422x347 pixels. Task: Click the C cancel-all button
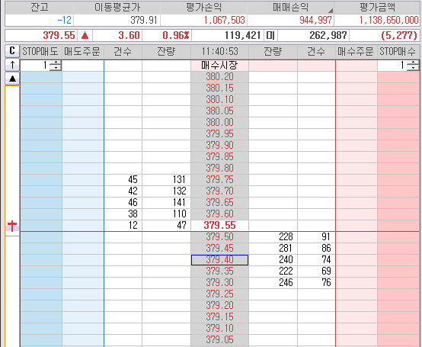[12, 51]
